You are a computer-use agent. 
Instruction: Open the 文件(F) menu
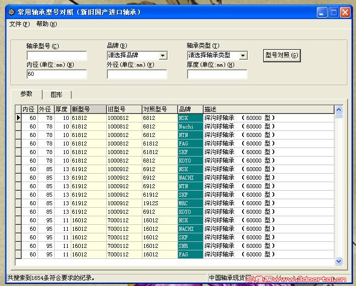click(19, 24)
